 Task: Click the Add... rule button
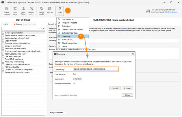pos(7,24)
